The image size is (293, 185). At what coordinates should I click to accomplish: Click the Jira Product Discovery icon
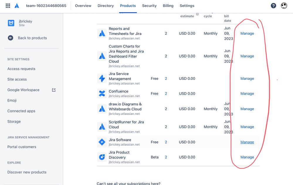click(x=102, y=157)
